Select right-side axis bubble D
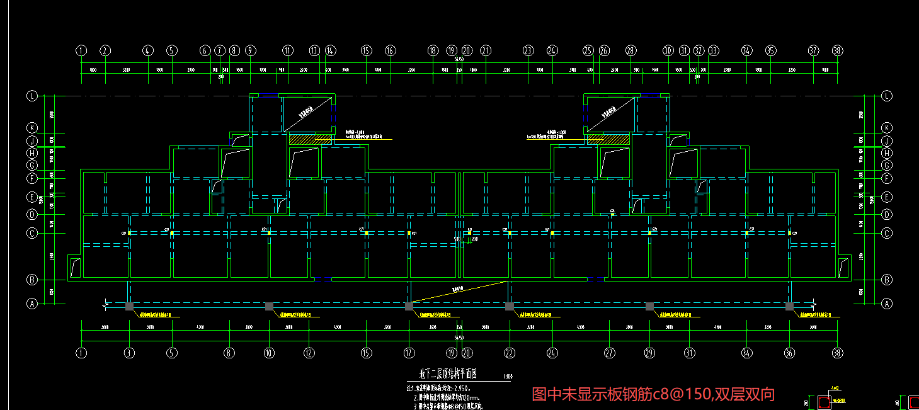 pos(888,215)
